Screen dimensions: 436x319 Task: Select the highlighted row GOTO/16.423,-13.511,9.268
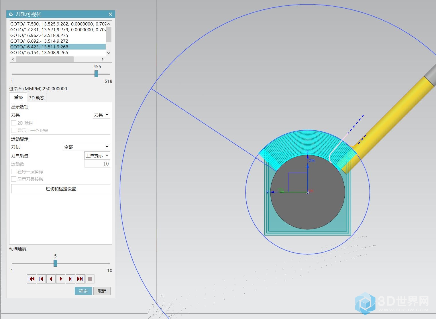click(58, 47)
